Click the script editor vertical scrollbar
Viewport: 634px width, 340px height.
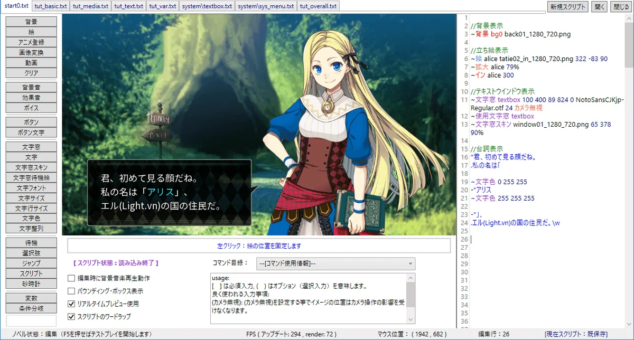click(629, 171)
